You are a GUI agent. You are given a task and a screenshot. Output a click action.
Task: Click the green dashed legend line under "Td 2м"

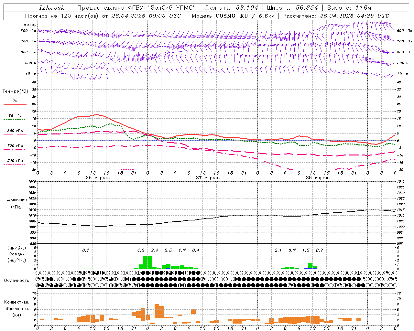point(14,120)
